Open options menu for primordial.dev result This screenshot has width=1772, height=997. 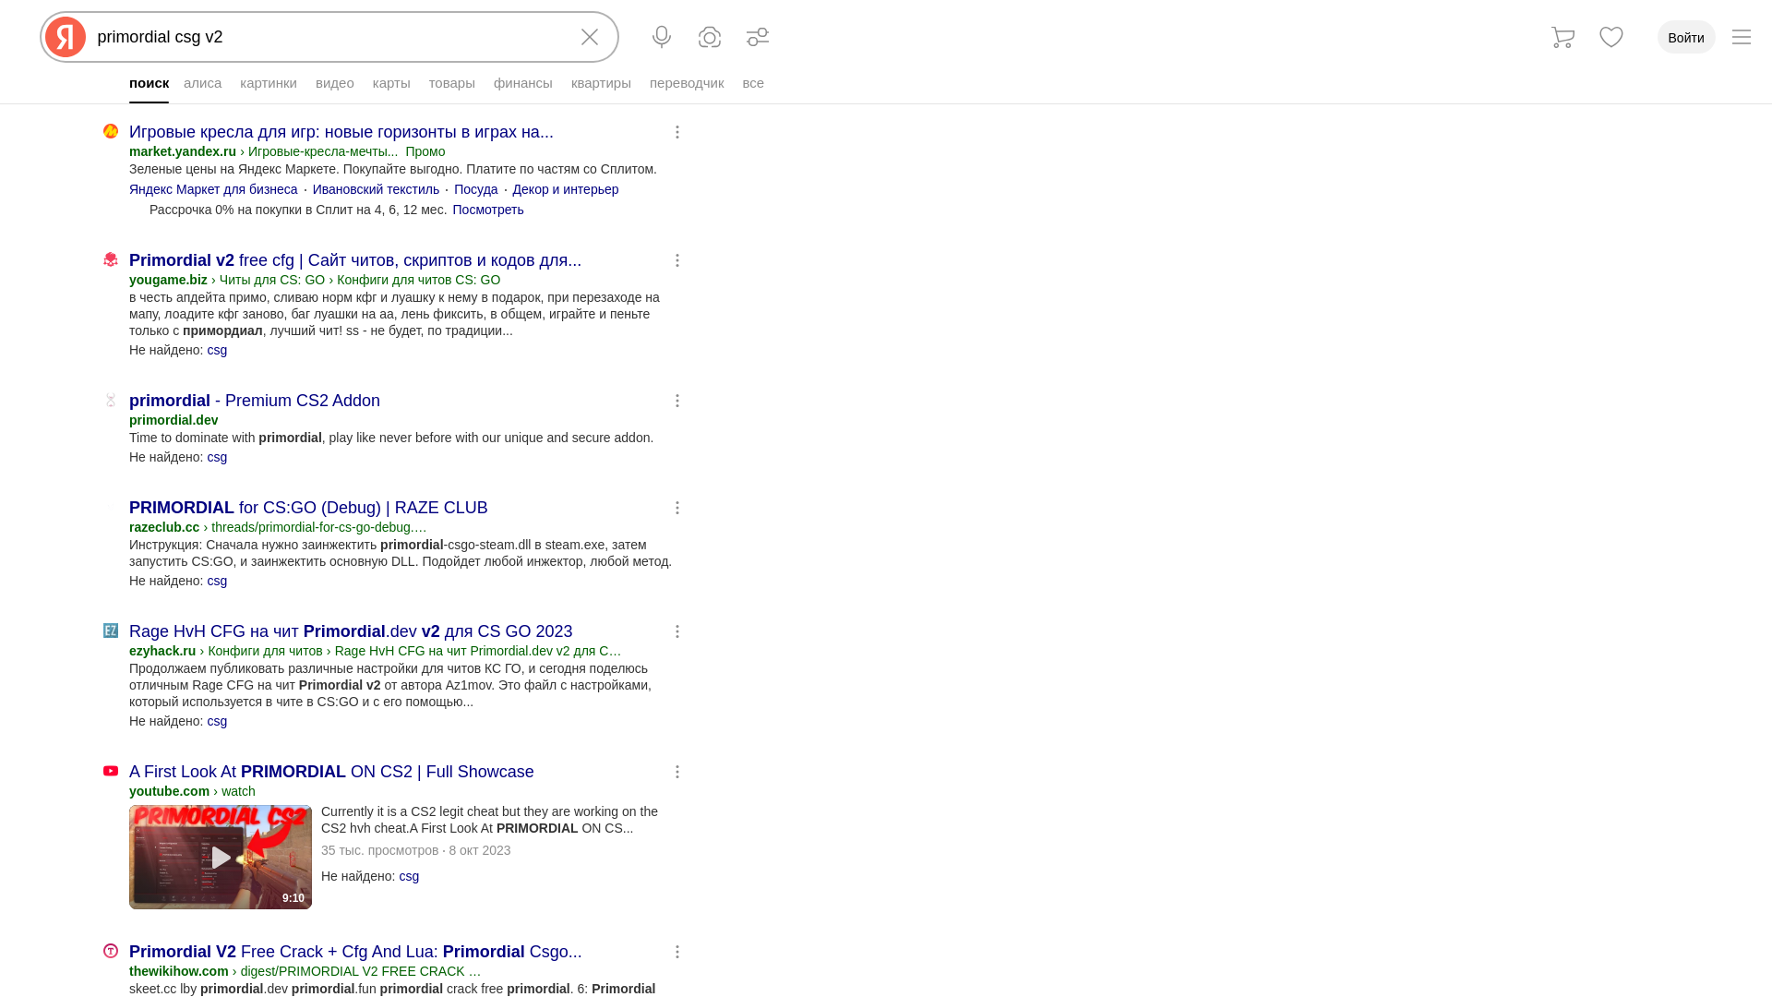tap(677, 401)
